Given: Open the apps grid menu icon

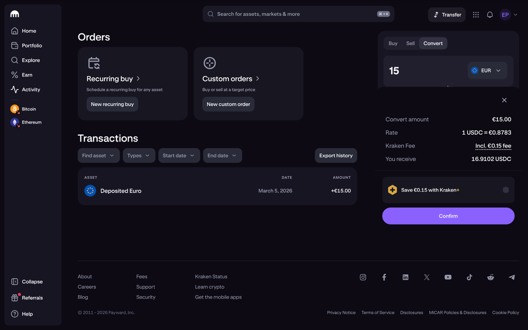Looking at the screenshot, I should (476, 15).
